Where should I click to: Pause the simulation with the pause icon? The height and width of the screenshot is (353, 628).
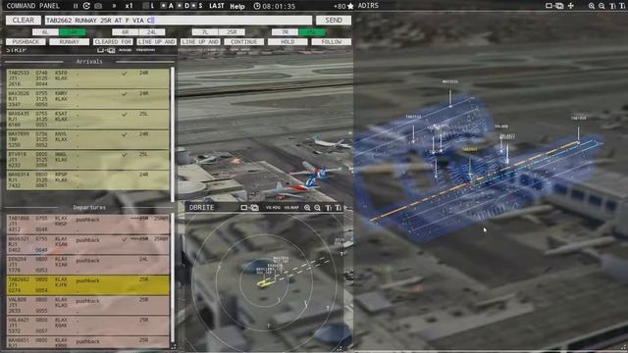[76, 6]
